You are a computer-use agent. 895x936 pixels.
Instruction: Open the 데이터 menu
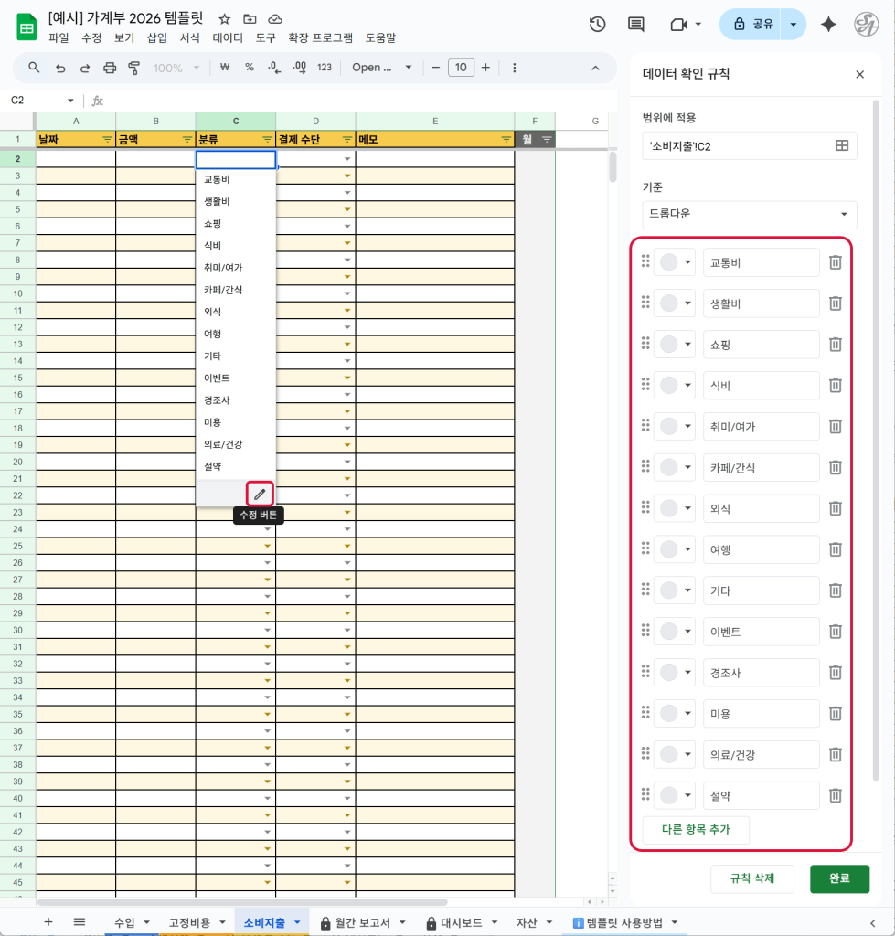[228, 38]
